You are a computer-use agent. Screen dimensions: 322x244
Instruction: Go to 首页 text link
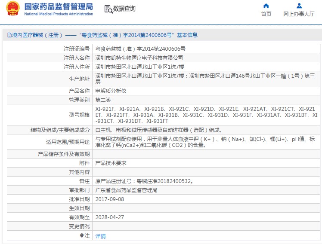click(x=266, y=14)
